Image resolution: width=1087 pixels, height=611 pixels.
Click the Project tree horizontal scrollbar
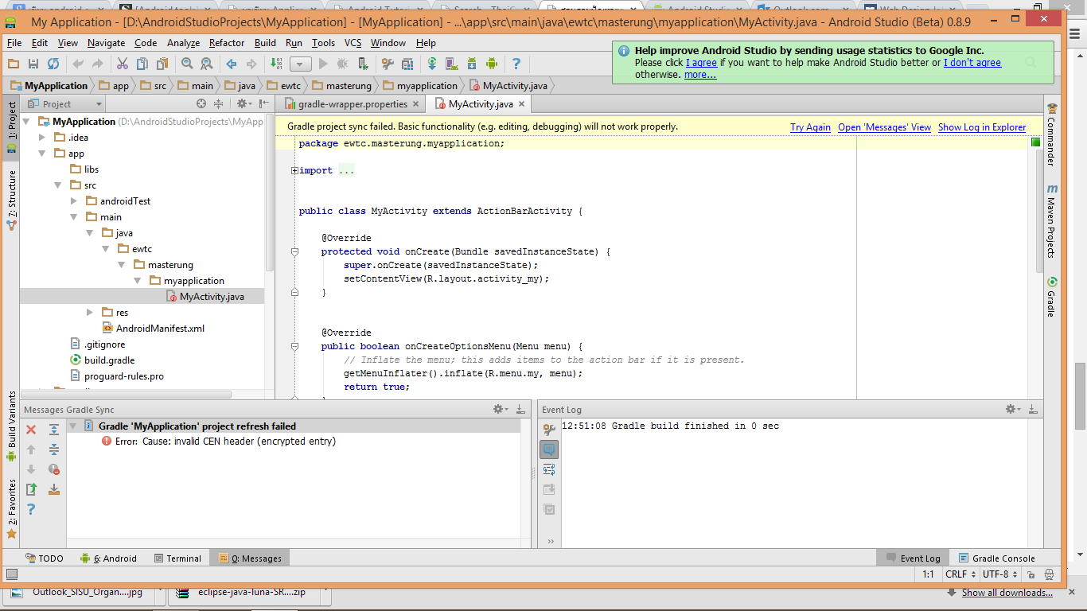pyautogui.click(x=127, y=395)
